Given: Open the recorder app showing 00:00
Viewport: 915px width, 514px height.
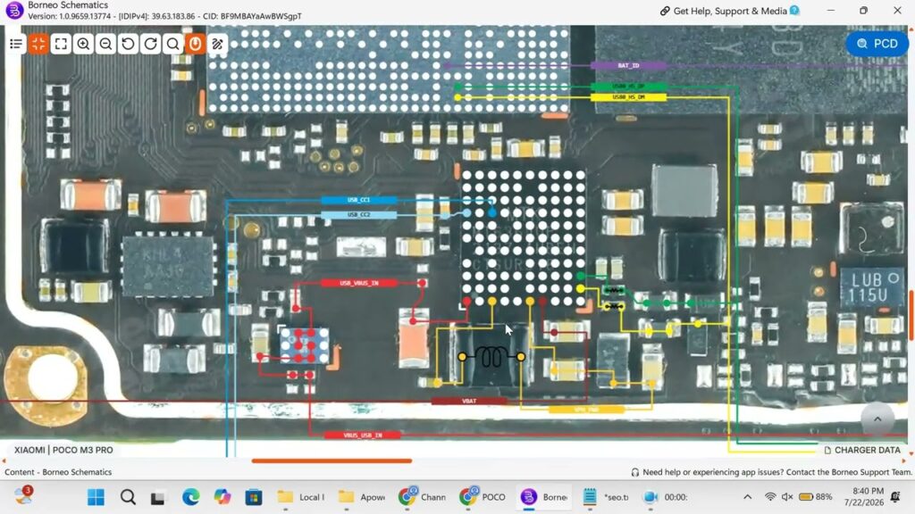Looking at the screenshot, I should (666, 497).
